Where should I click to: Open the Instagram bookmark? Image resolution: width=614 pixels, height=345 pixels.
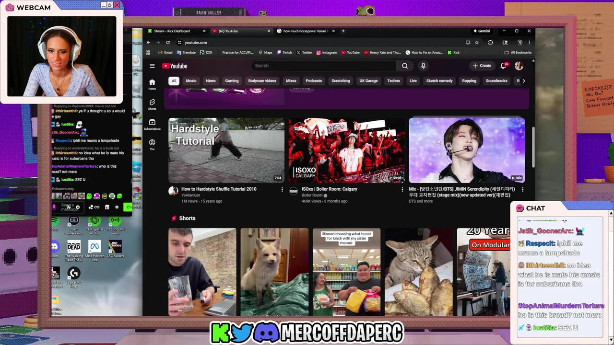click(326, 52)
